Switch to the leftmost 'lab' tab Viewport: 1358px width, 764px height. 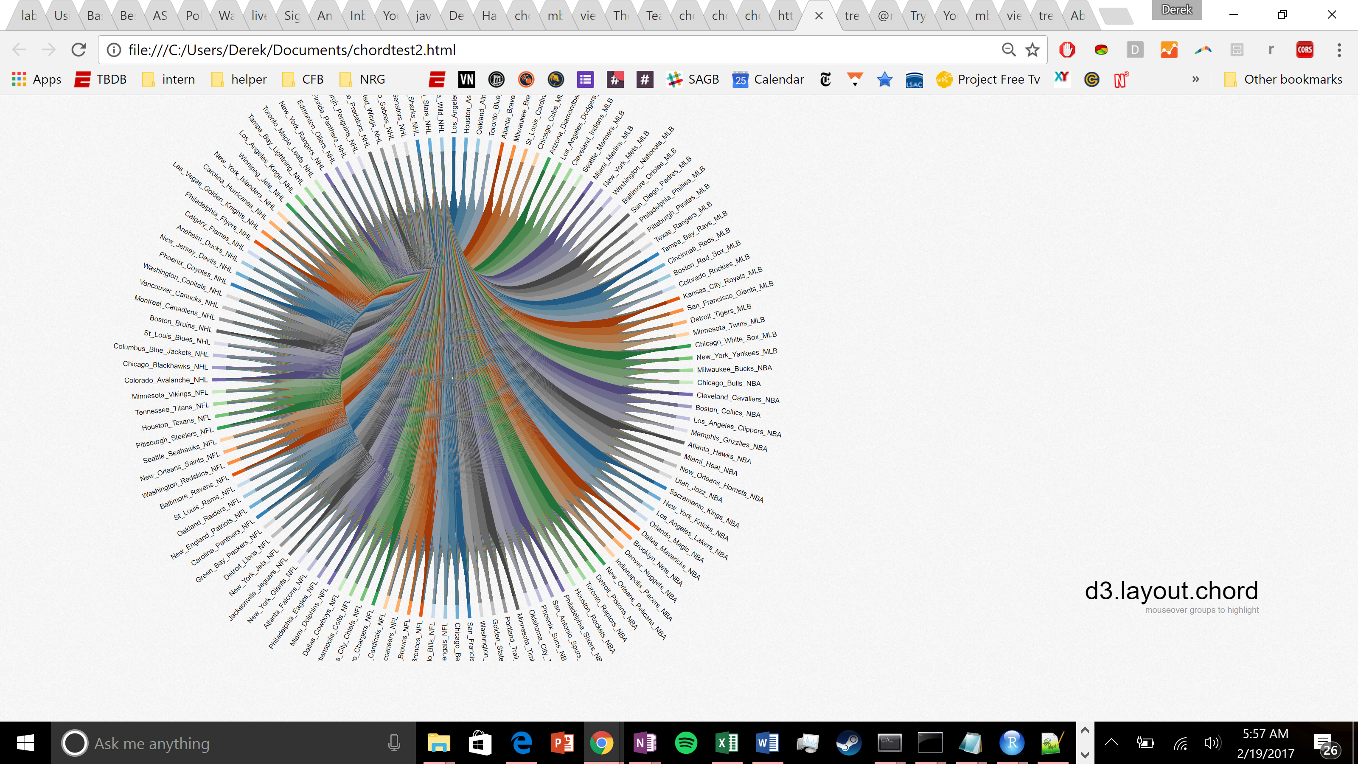click(28, 16)
